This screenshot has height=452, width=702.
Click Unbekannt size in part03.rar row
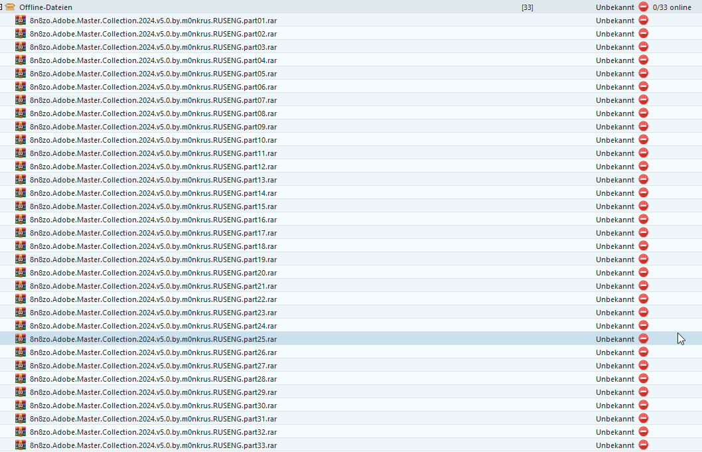[x=614, y=47]
